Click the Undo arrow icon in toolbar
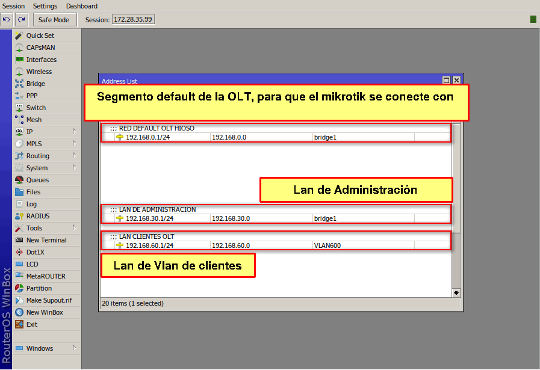Screen dimensions: 540x370 (7, 20)
